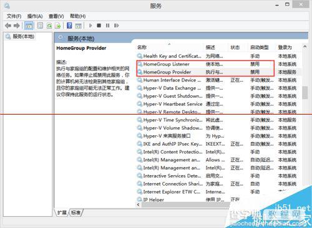Click the gear icon of HomeGroup Listener

pos(140,64)
